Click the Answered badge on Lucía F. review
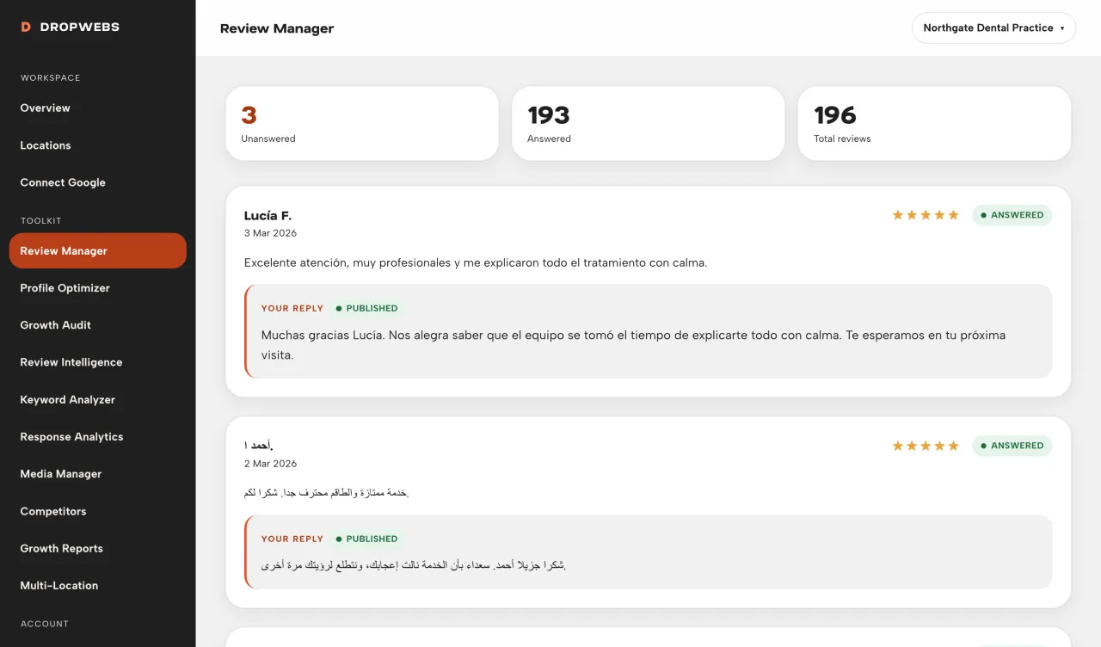Viewport: 1101px width, 647px height. tap(1012, 215)
